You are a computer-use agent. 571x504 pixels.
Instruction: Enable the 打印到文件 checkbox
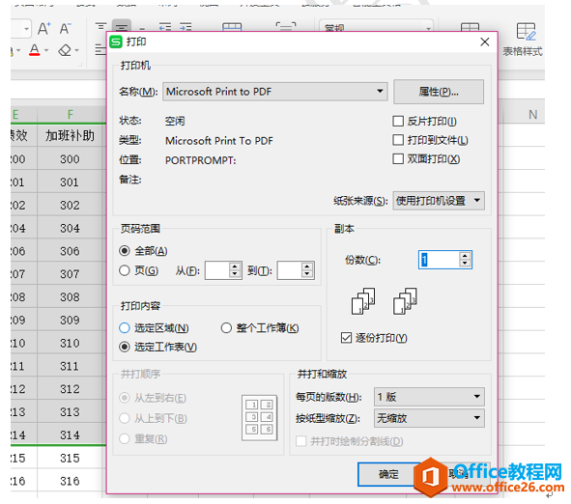coord(398,140)
